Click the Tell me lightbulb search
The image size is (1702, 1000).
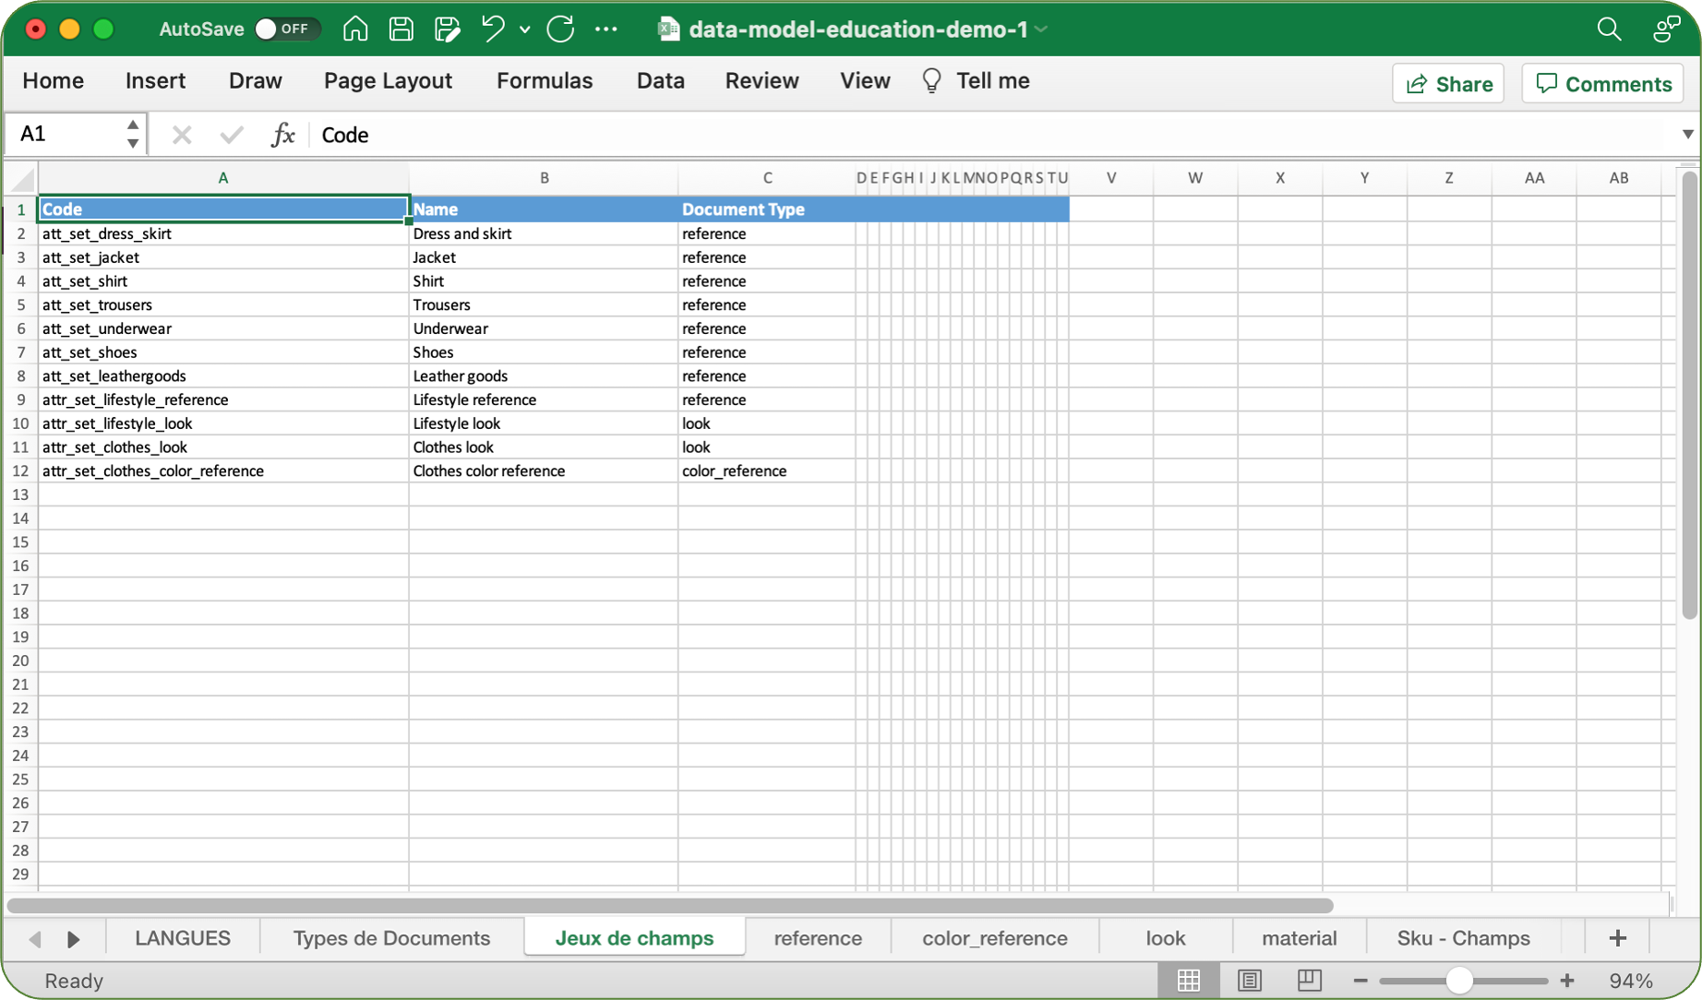[976, 81]
